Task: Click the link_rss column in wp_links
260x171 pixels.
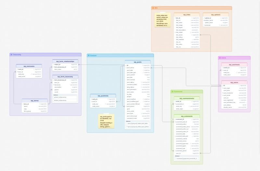Action: 187,47
